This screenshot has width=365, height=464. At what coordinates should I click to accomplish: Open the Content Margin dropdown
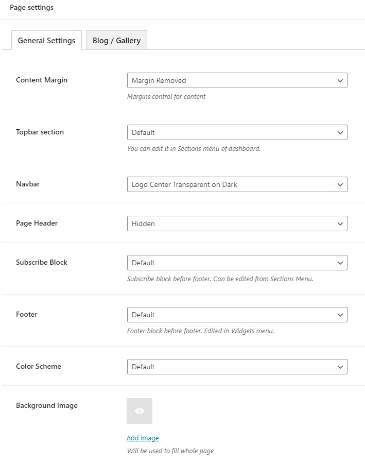click(x=237, y=80)
